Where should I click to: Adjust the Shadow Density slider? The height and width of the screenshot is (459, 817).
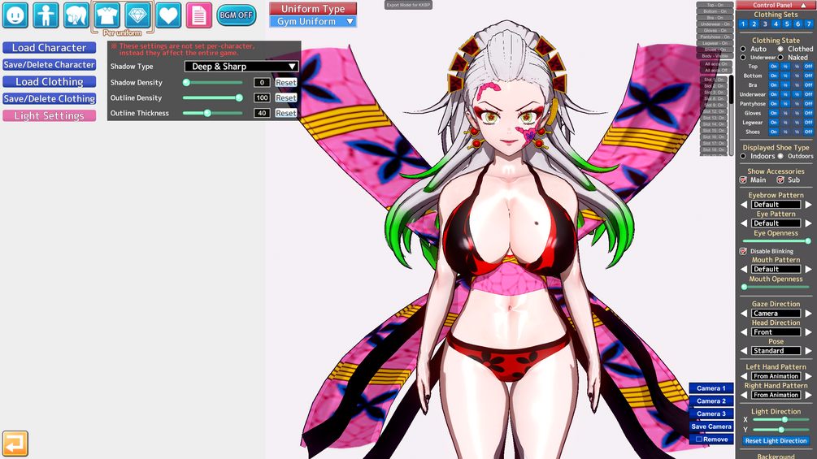(x=213, y=82)
